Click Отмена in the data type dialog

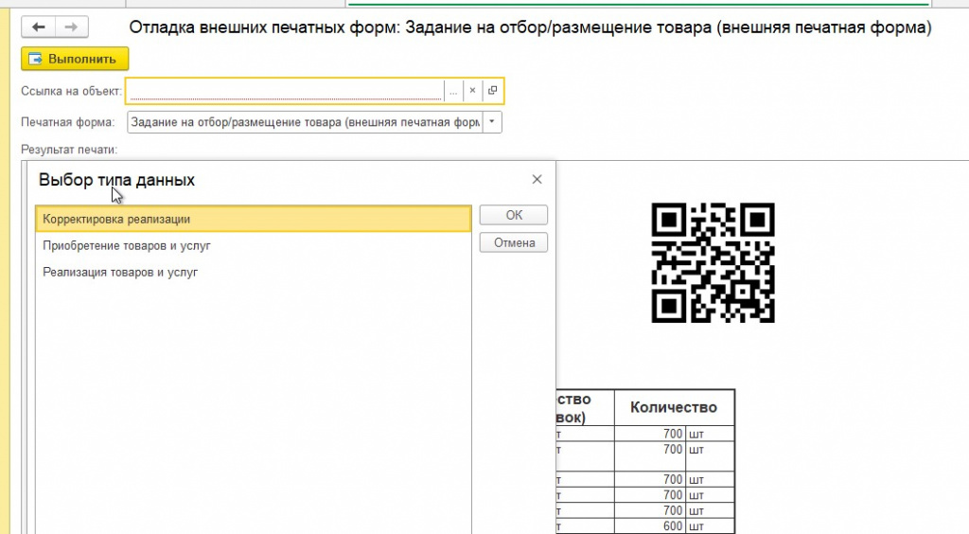click(514, 243)
